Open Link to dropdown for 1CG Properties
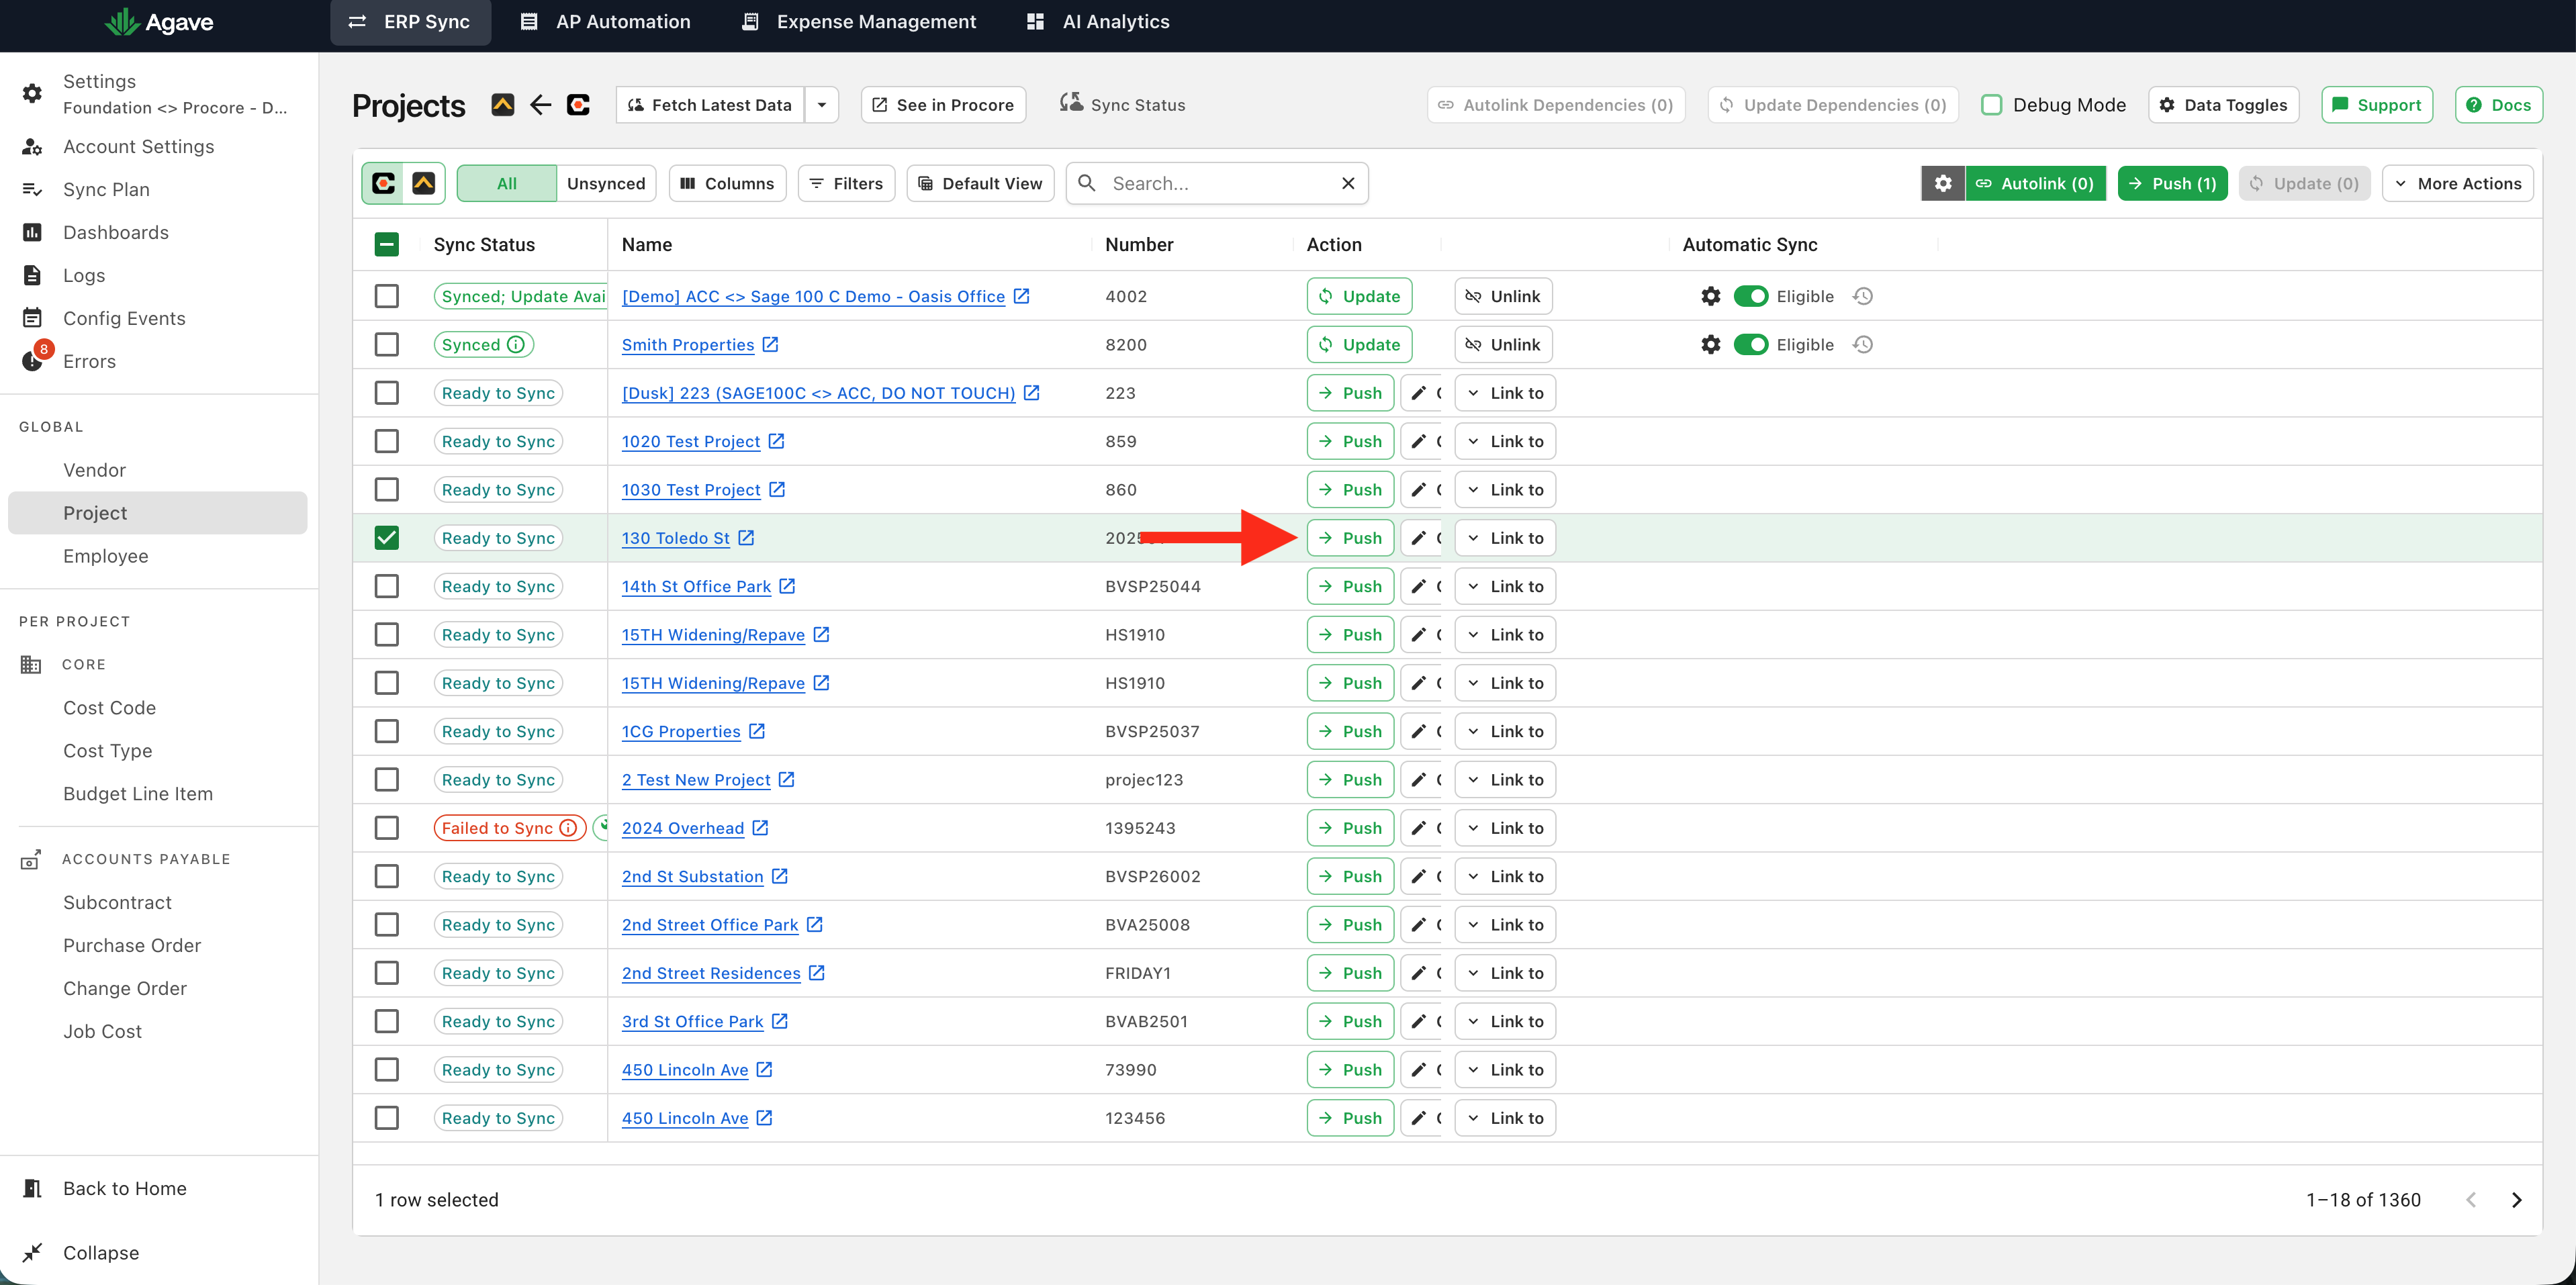Screen dimensions: 2576x1285 1505,731
